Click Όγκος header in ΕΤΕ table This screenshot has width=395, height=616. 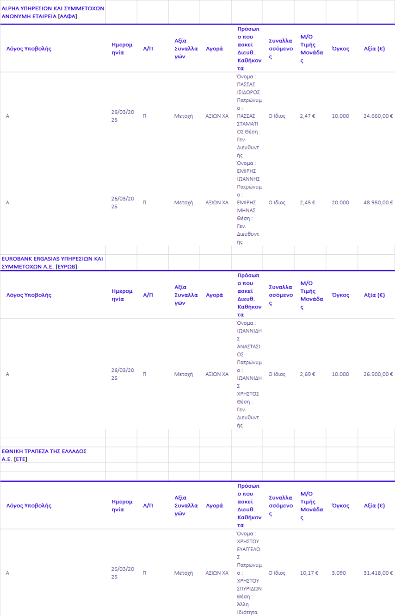point(340,506)
